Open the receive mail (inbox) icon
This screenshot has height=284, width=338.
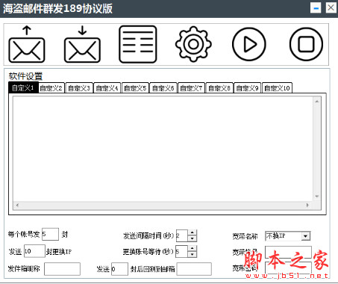click(82, 44)
